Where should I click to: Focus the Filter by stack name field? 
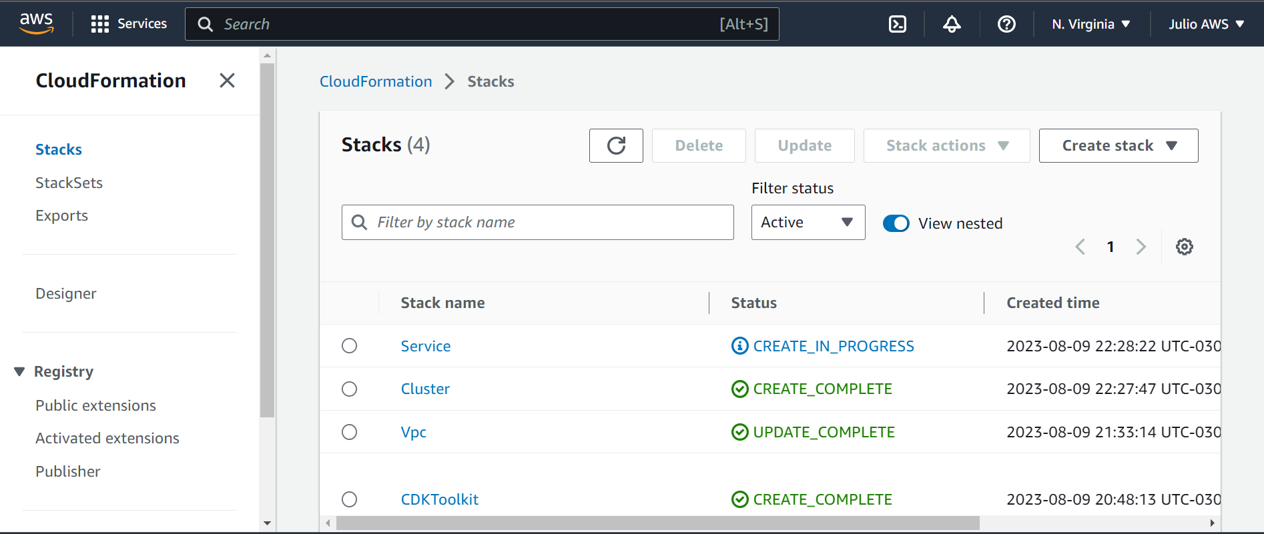pos(538,222)
